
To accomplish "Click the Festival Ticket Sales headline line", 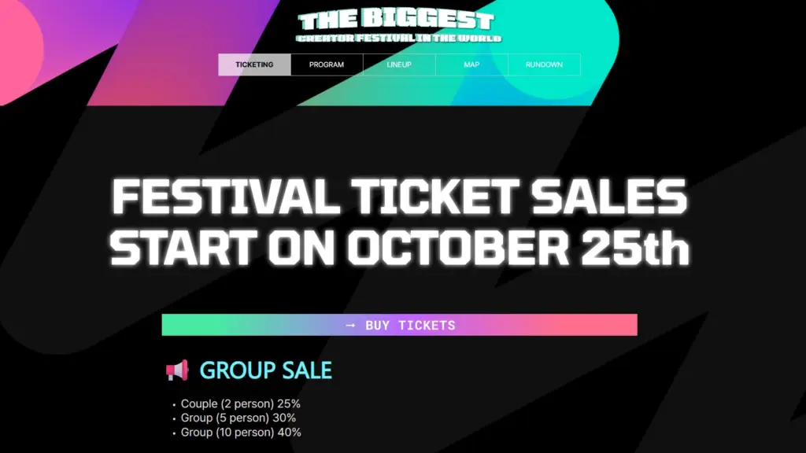I will pos(399,197).
